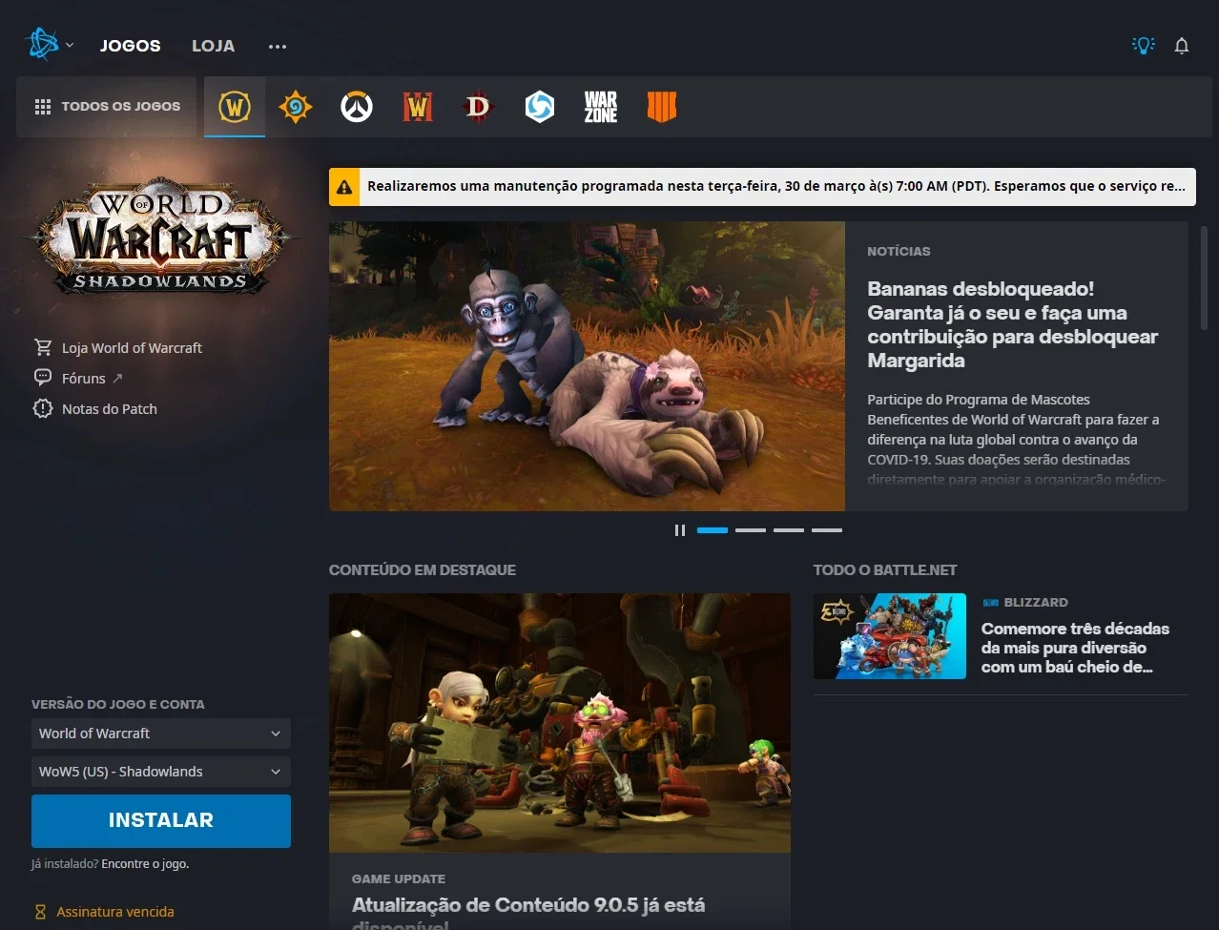Open the Assinatura vencida notice
The height and width of the screenshot is (930, 1219).
tap(115, 912)
